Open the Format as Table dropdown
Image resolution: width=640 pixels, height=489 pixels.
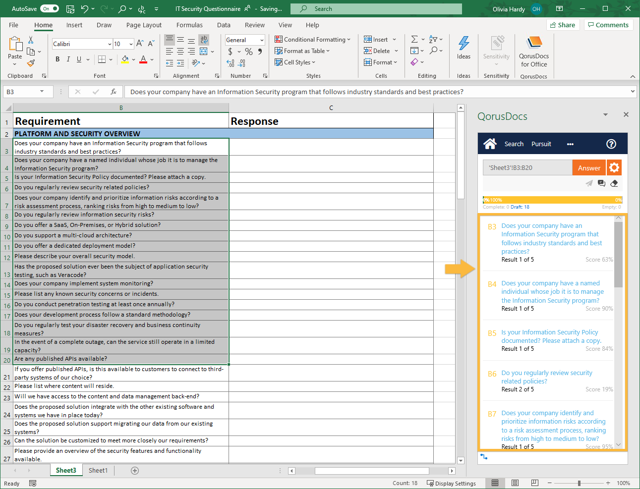point(302,51)
